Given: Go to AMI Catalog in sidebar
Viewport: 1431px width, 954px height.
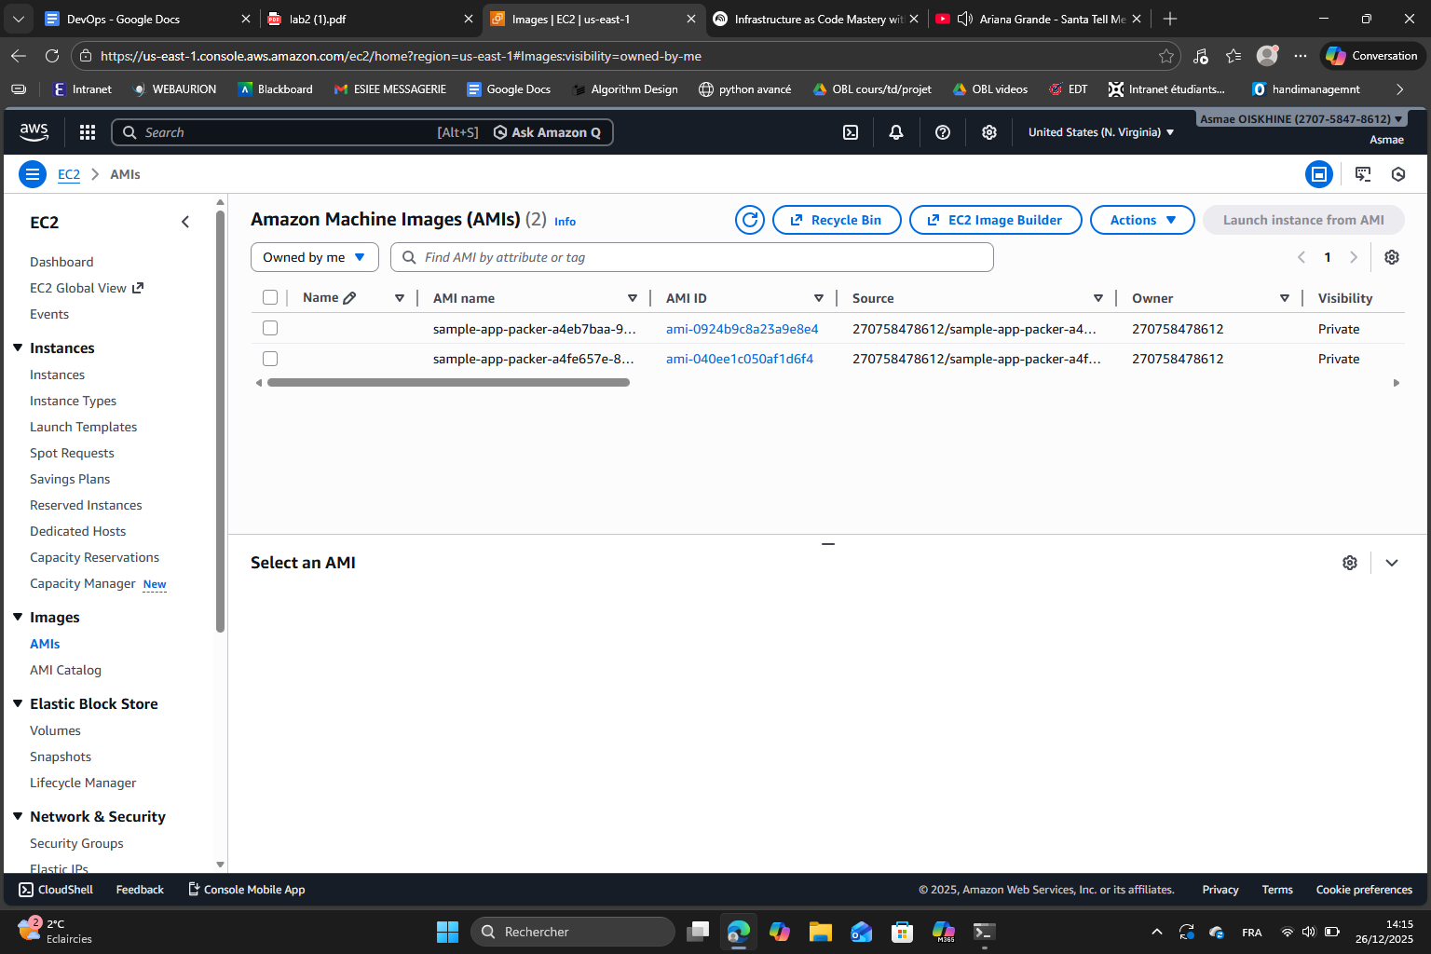Looking at the screenshot, I should pos(65,670).
